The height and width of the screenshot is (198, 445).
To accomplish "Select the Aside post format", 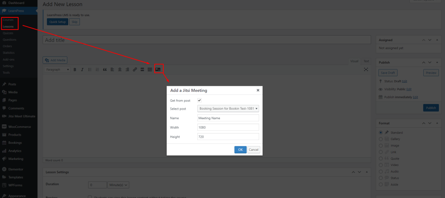I will tap(381, 185).
